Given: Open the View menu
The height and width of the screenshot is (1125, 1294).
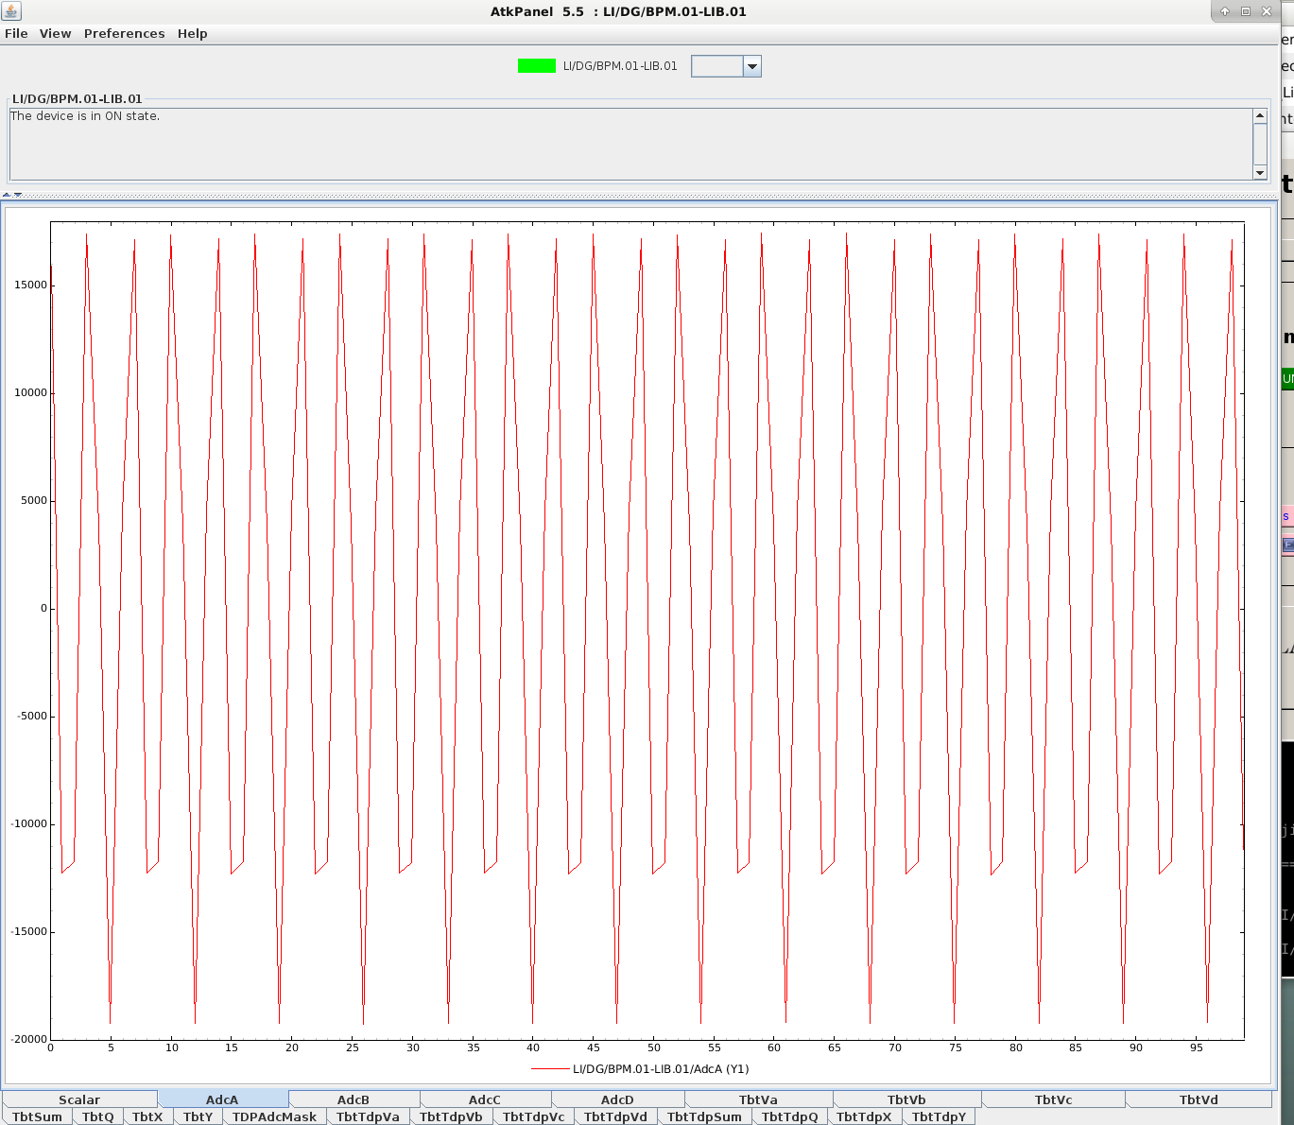Looking at the screenshot, I should coord(55,33).
